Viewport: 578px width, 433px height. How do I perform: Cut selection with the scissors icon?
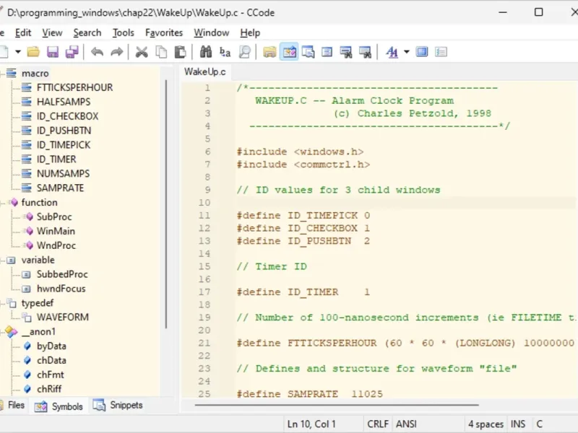pyautogui.click(x=142, y=52)
